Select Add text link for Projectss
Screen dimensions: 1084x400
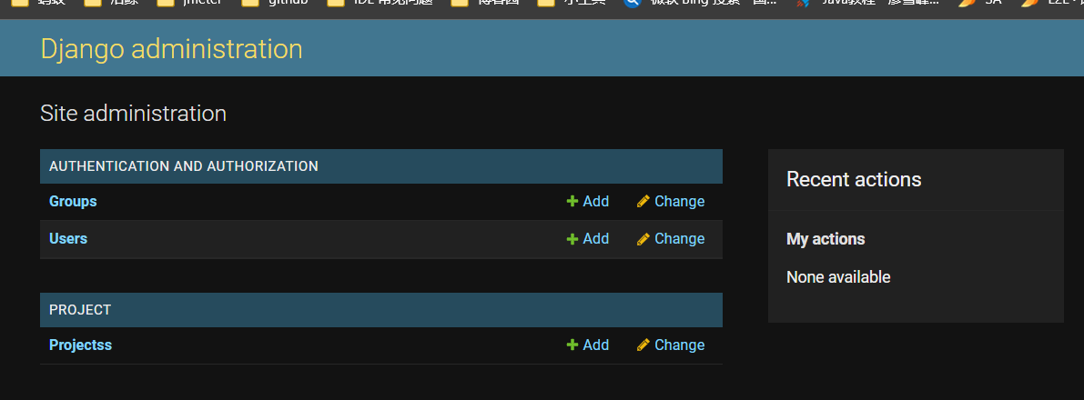[x=596, y=345]
